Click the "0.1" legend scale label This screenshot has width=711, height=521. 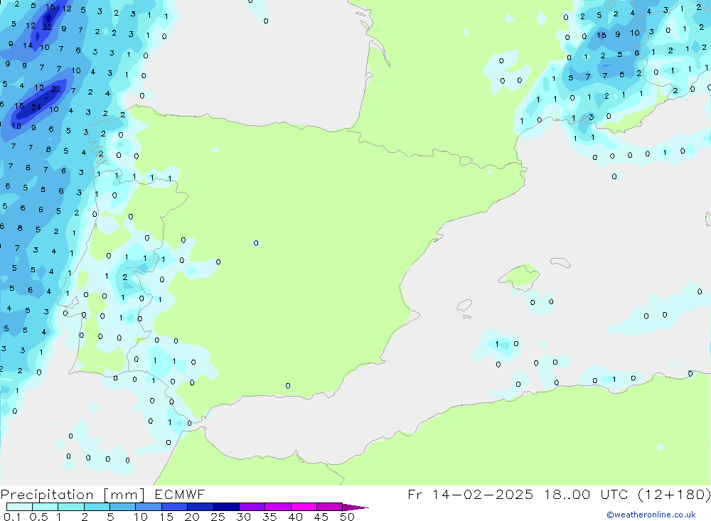pos(12,517)
